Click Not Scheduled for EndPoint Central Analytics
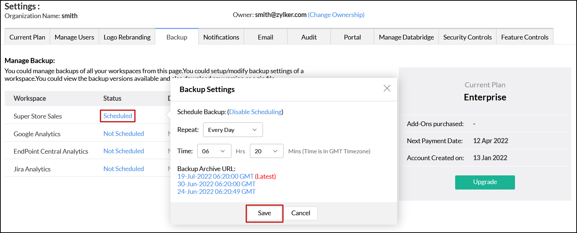 point(124,151)
